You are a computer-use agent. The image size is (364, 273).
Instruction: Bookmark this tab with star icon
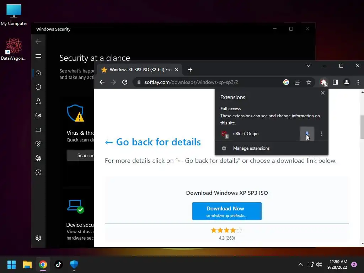pyautogui.click(x=309, y=82)
